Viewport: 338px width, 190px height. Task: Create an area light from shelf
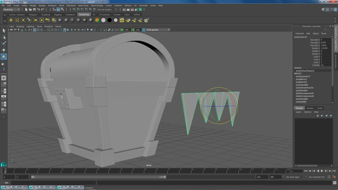click(x=36, y=20)
